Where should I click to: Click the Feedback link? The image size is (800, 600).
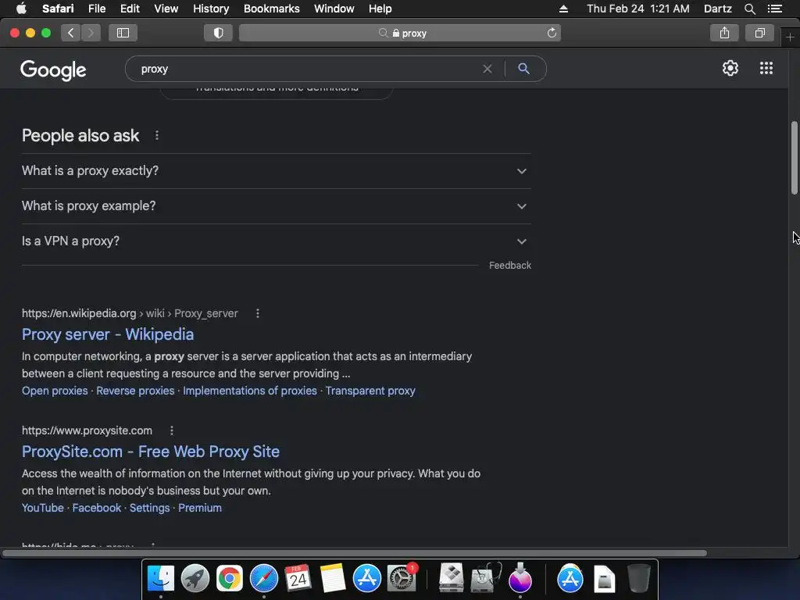pos(510,266)
